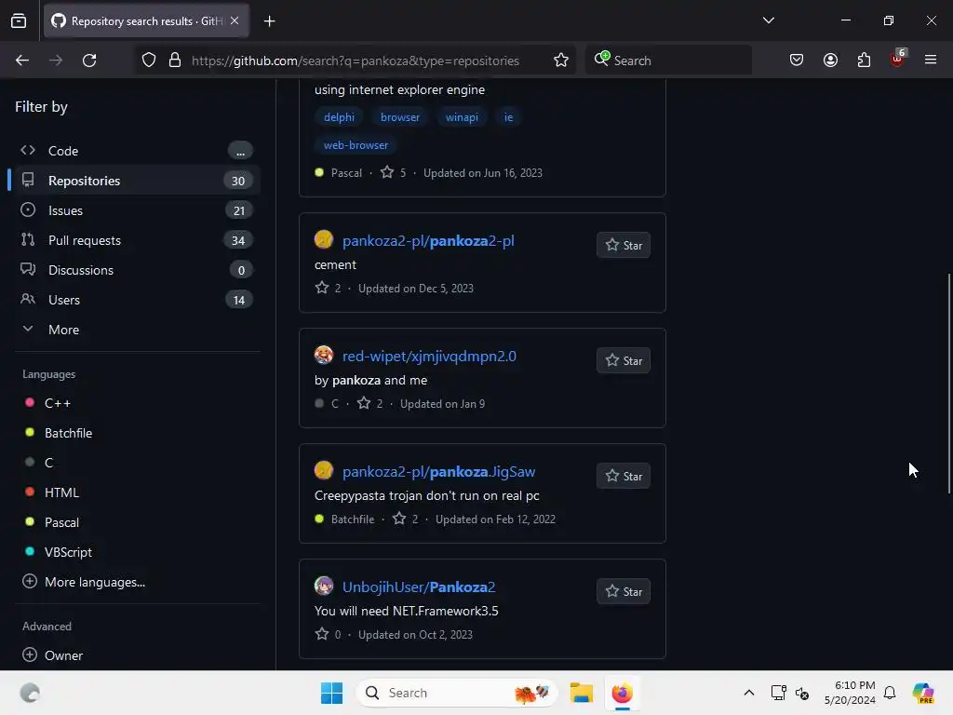Click the browser Forward arrow
This screenshot has height=715, width=953.
pyautogui.click(x=56, y=61)
